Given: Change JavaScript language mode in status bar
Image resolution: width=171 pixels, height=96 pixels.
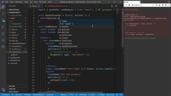Looking at the screenshot, I should click(83, 95).
